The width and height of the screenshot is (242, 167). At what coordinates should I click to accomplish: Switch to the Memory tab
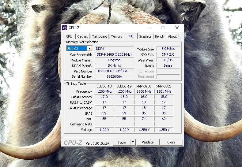(116, 36)
